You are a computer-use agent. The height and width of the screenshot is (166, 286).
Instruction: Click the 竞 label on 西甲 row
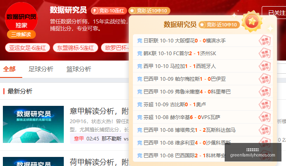pyautogui.click(x=140, y=66)
